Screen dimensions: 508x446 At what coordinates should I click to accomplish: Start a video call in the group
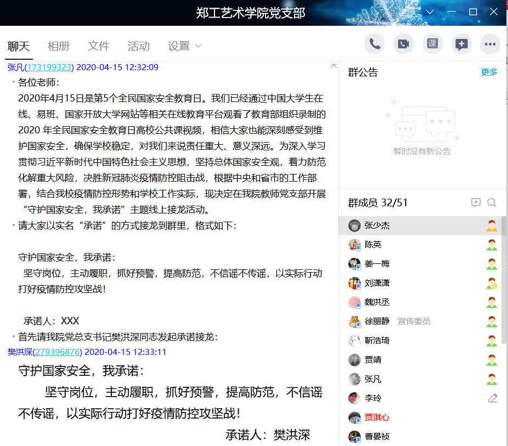(x=404, y=44)
